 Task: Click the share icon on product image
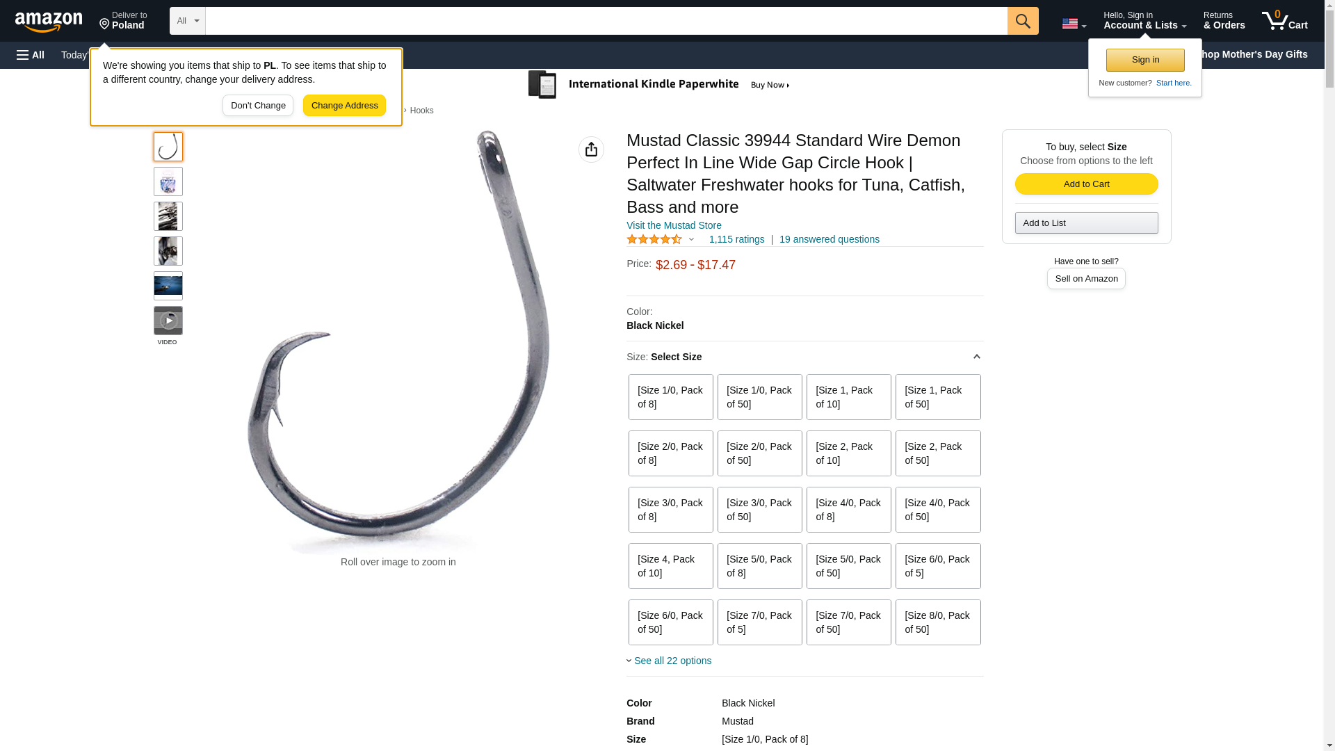(591, 150)
